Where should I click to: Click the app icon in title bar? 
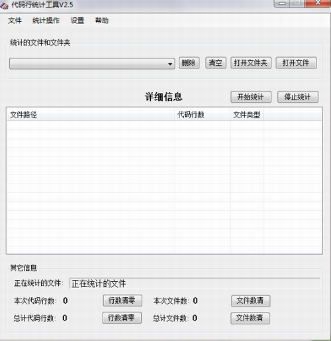(x=5, y=5)
